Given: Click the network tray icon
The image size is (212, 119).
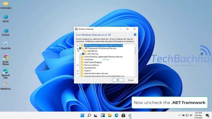Looking at the screenshot, I should (187, 115).
